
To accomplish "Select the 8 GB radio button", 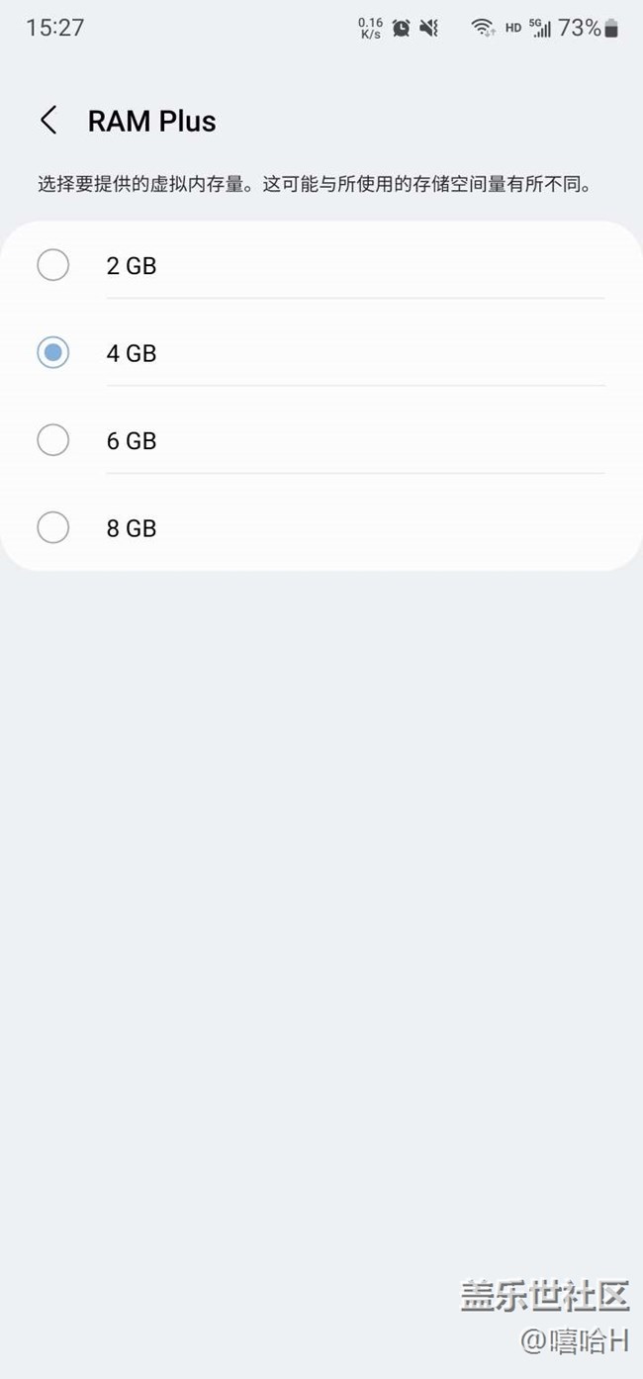I will tap(52, 527).
